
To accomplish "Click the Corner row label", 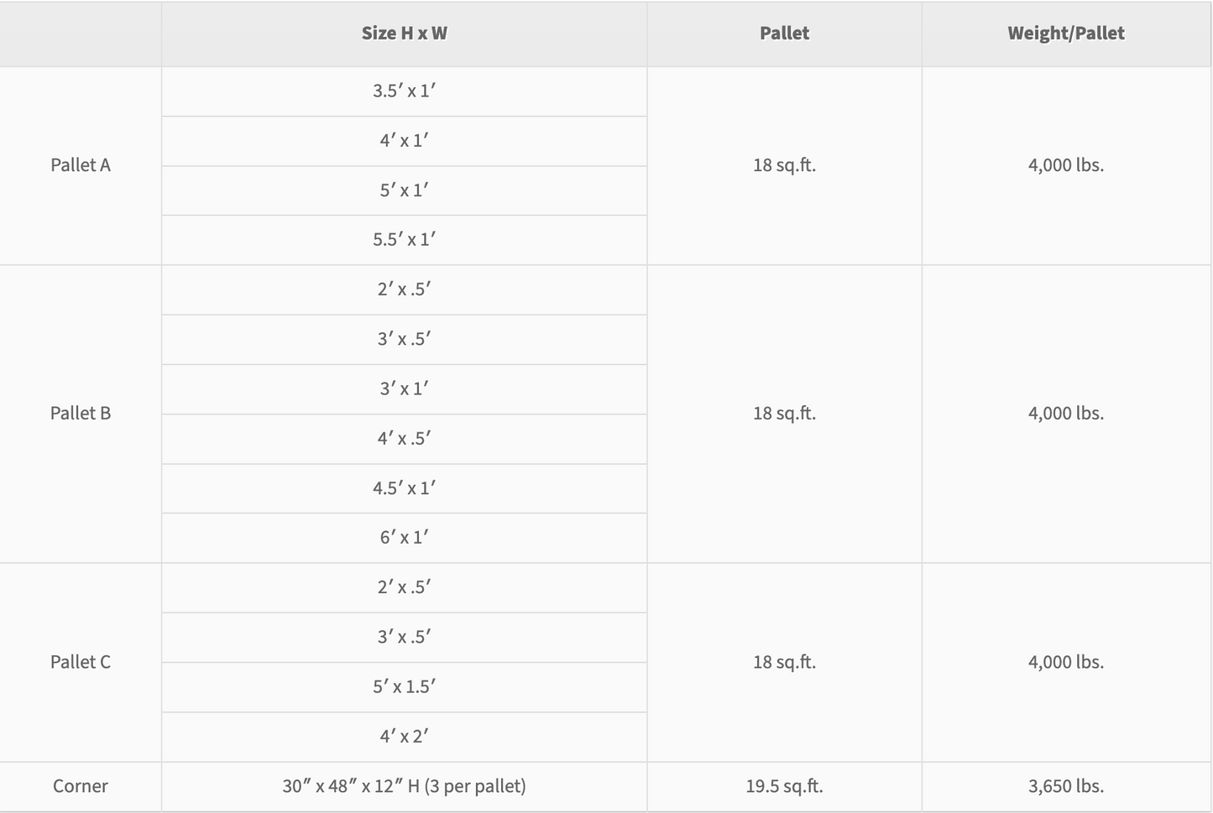I will 81,786.
